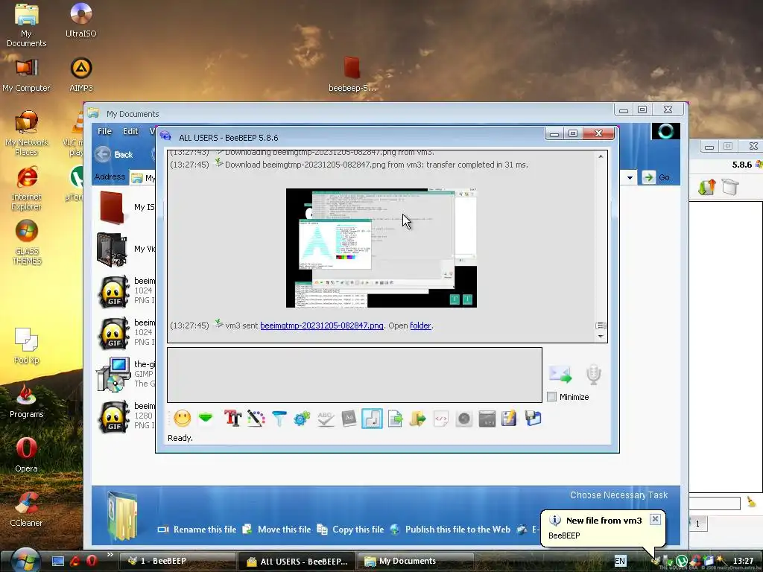Click the blue funnel filter icon
The height and width of the screenshot is (572, 763).
click(279, 419)
